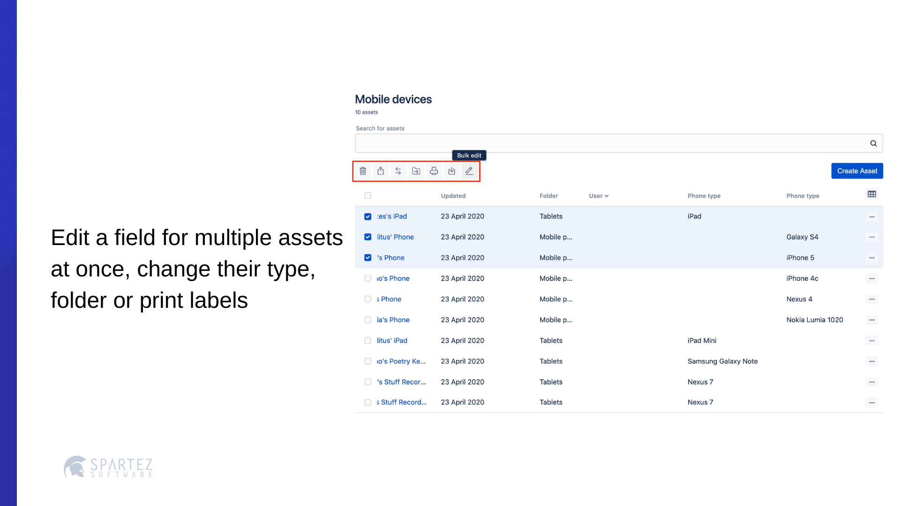Click the Search for assets field
This screenshot has height=506, width=900.
click(609, 143)
